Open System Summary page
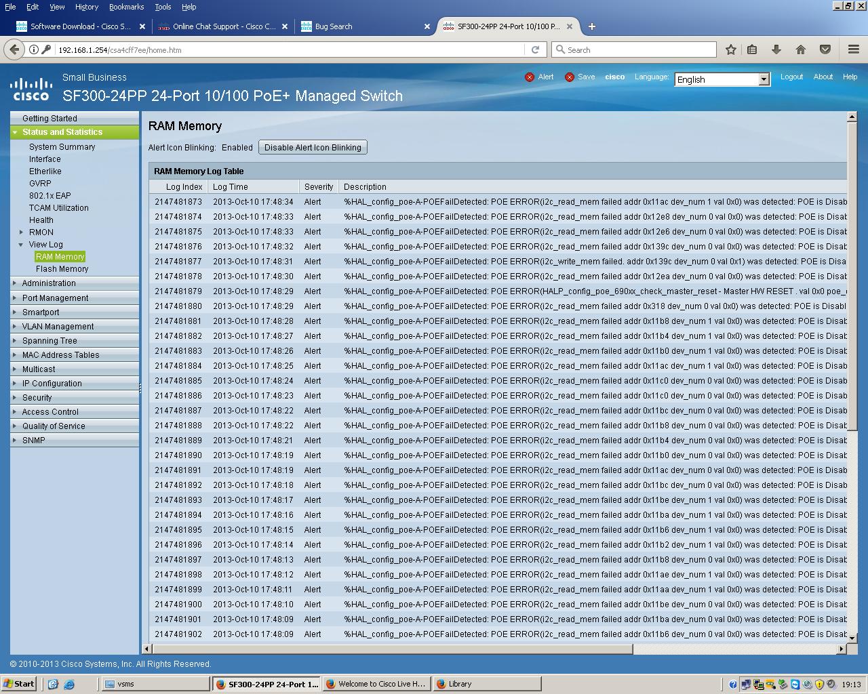The height and width of the screenshot is (694, 868). [x=62, y=147]
